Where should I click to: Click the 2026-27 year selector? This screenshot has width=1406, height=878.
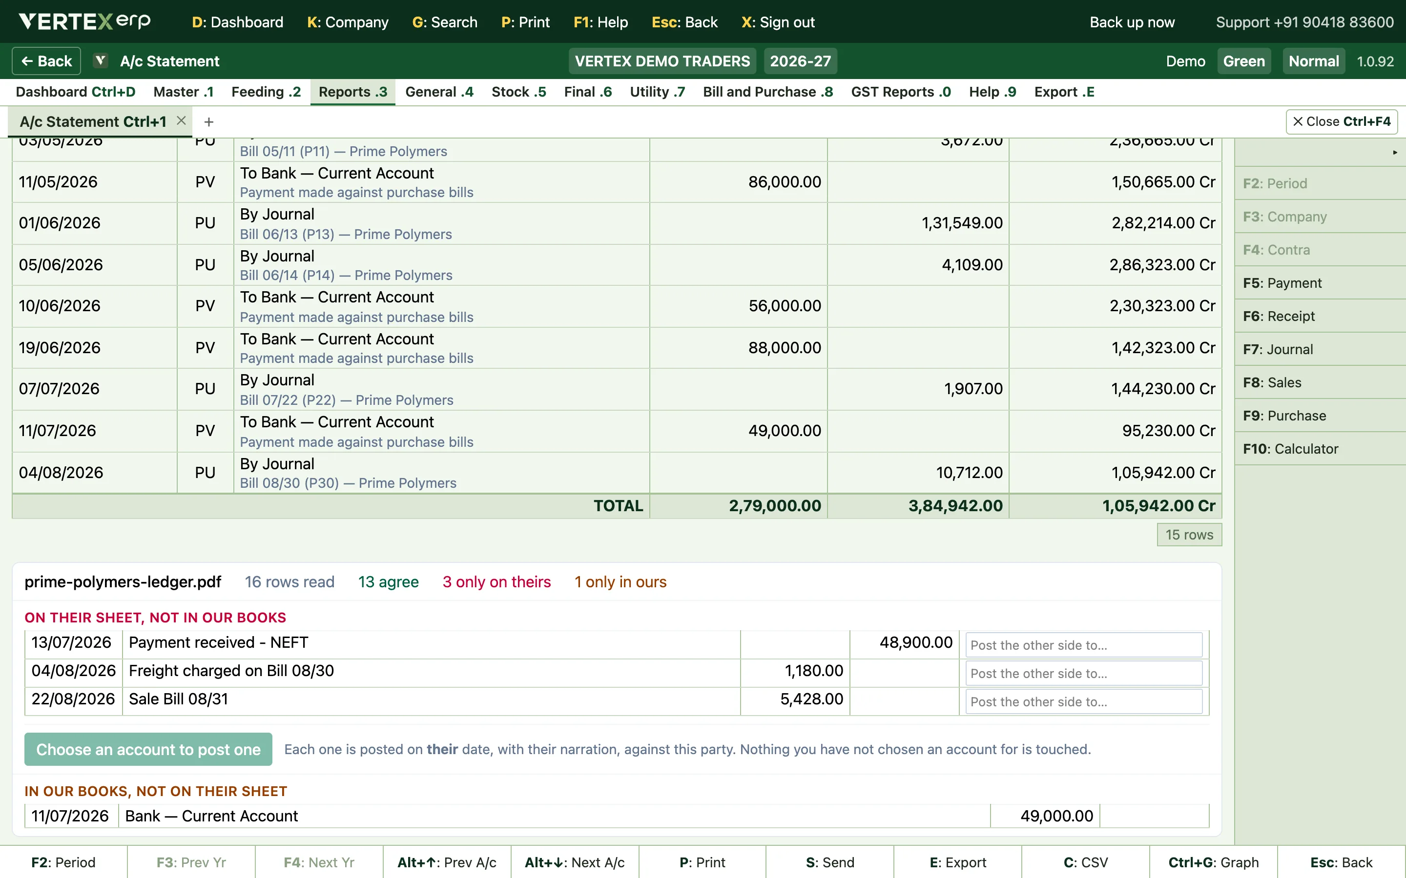[800, 61]
